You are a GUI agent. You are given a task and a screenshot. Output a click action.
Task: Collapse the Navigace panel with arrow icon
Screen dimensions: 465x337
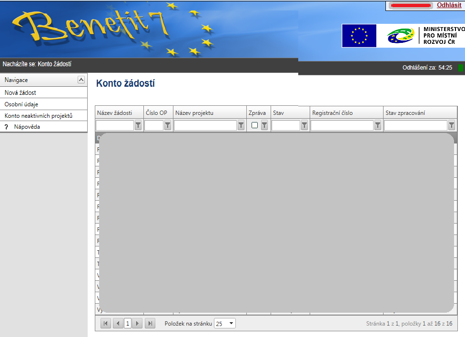(81, 80)
